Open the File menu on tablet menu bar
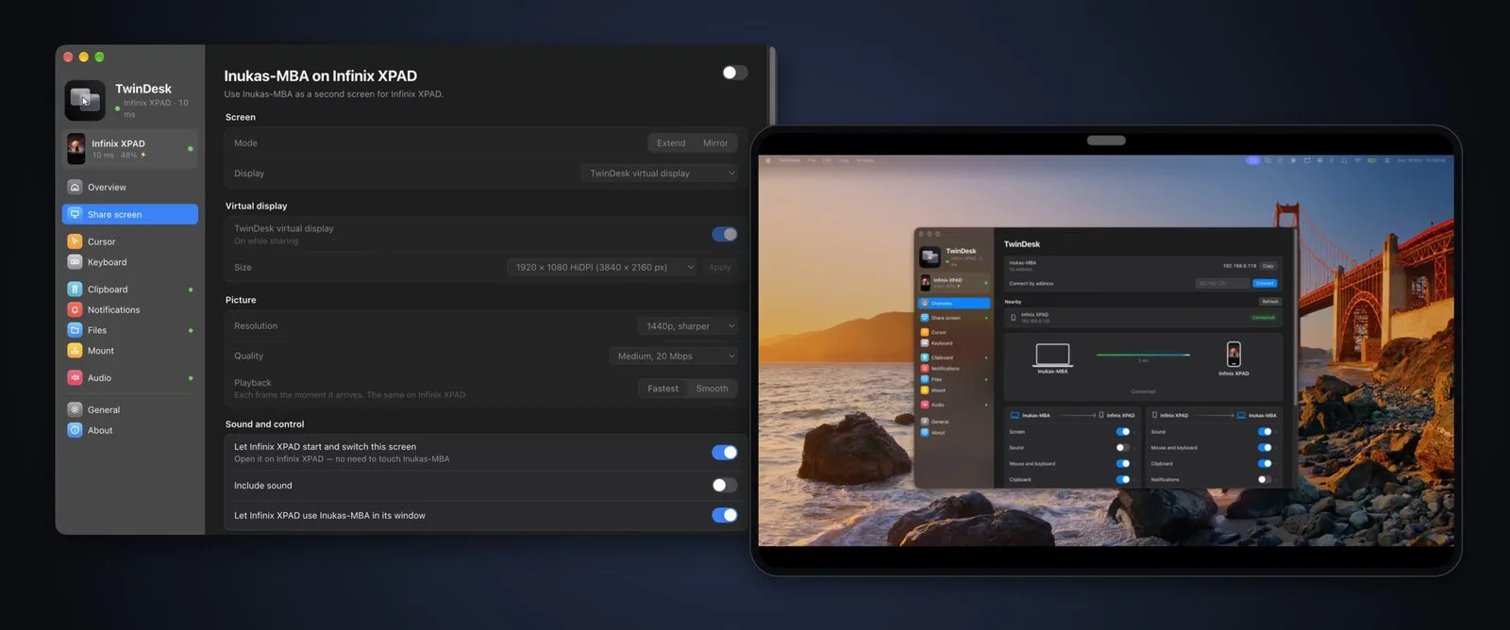Screen dimensions: 1510x630 pyautogui.click(x=812, y=160)
